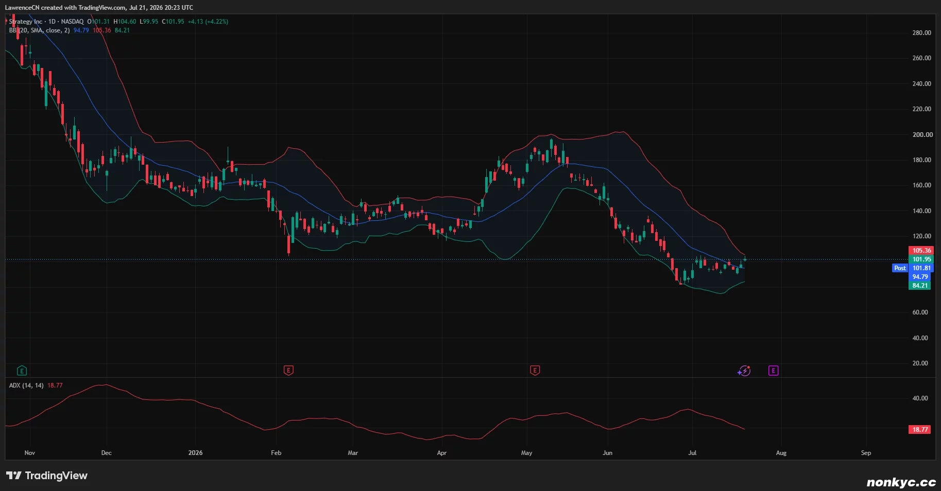941x491 pixels.
Task: Click the red earnings marker in February
Action: pyautogui.click(x=288, y=371)
